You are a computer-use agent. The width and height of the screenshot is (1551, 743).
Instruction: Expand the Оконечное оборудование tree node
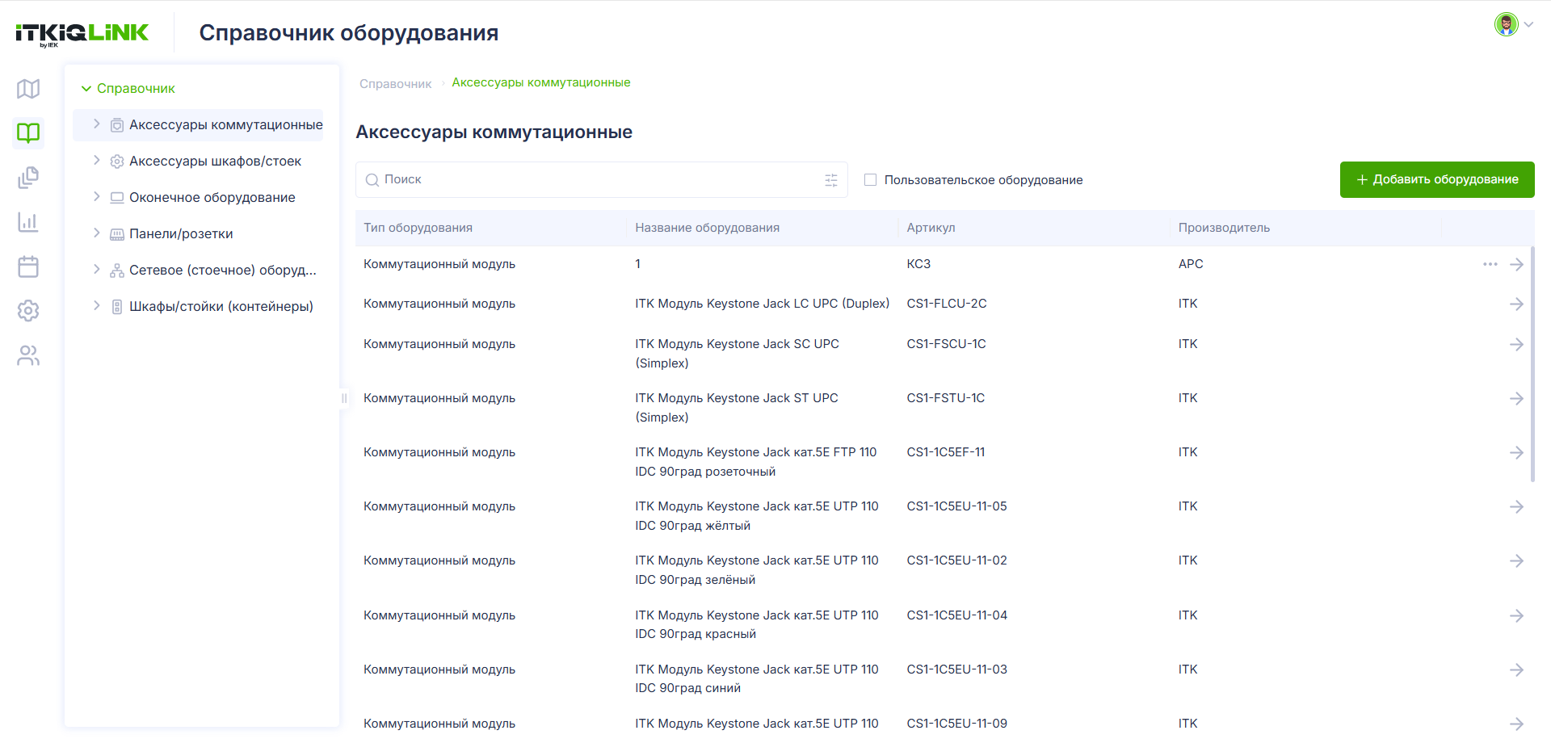96,197
